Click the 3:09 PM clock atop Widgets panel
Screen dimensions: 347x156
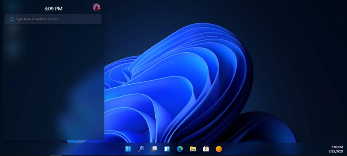[x=53, y=9]
